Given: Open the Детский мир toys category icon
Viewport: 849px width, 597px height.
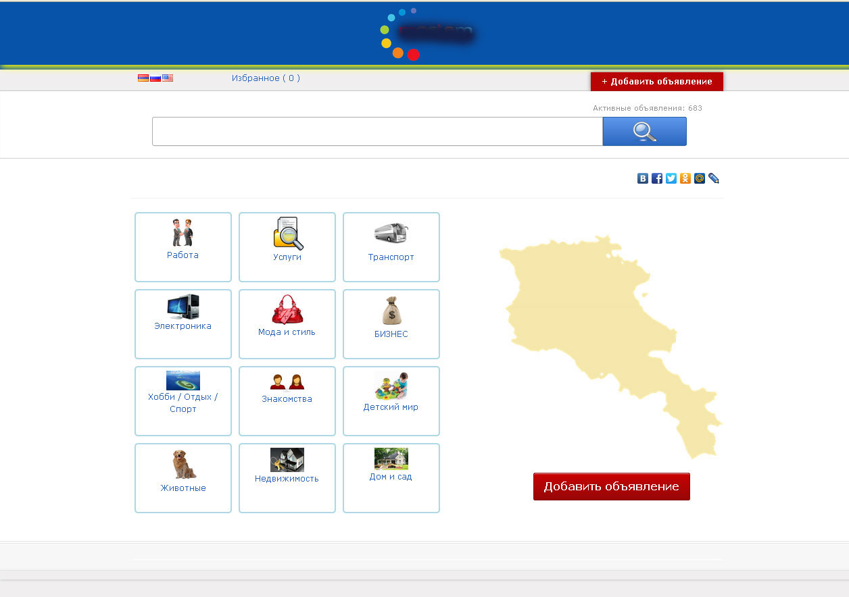Looking at the screenshot, I should point(391,386).
